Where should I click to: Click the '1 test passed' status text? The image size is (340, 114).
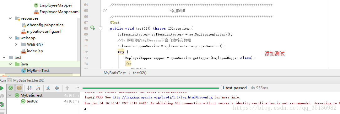pyautogui.click(x=235, y=88)
